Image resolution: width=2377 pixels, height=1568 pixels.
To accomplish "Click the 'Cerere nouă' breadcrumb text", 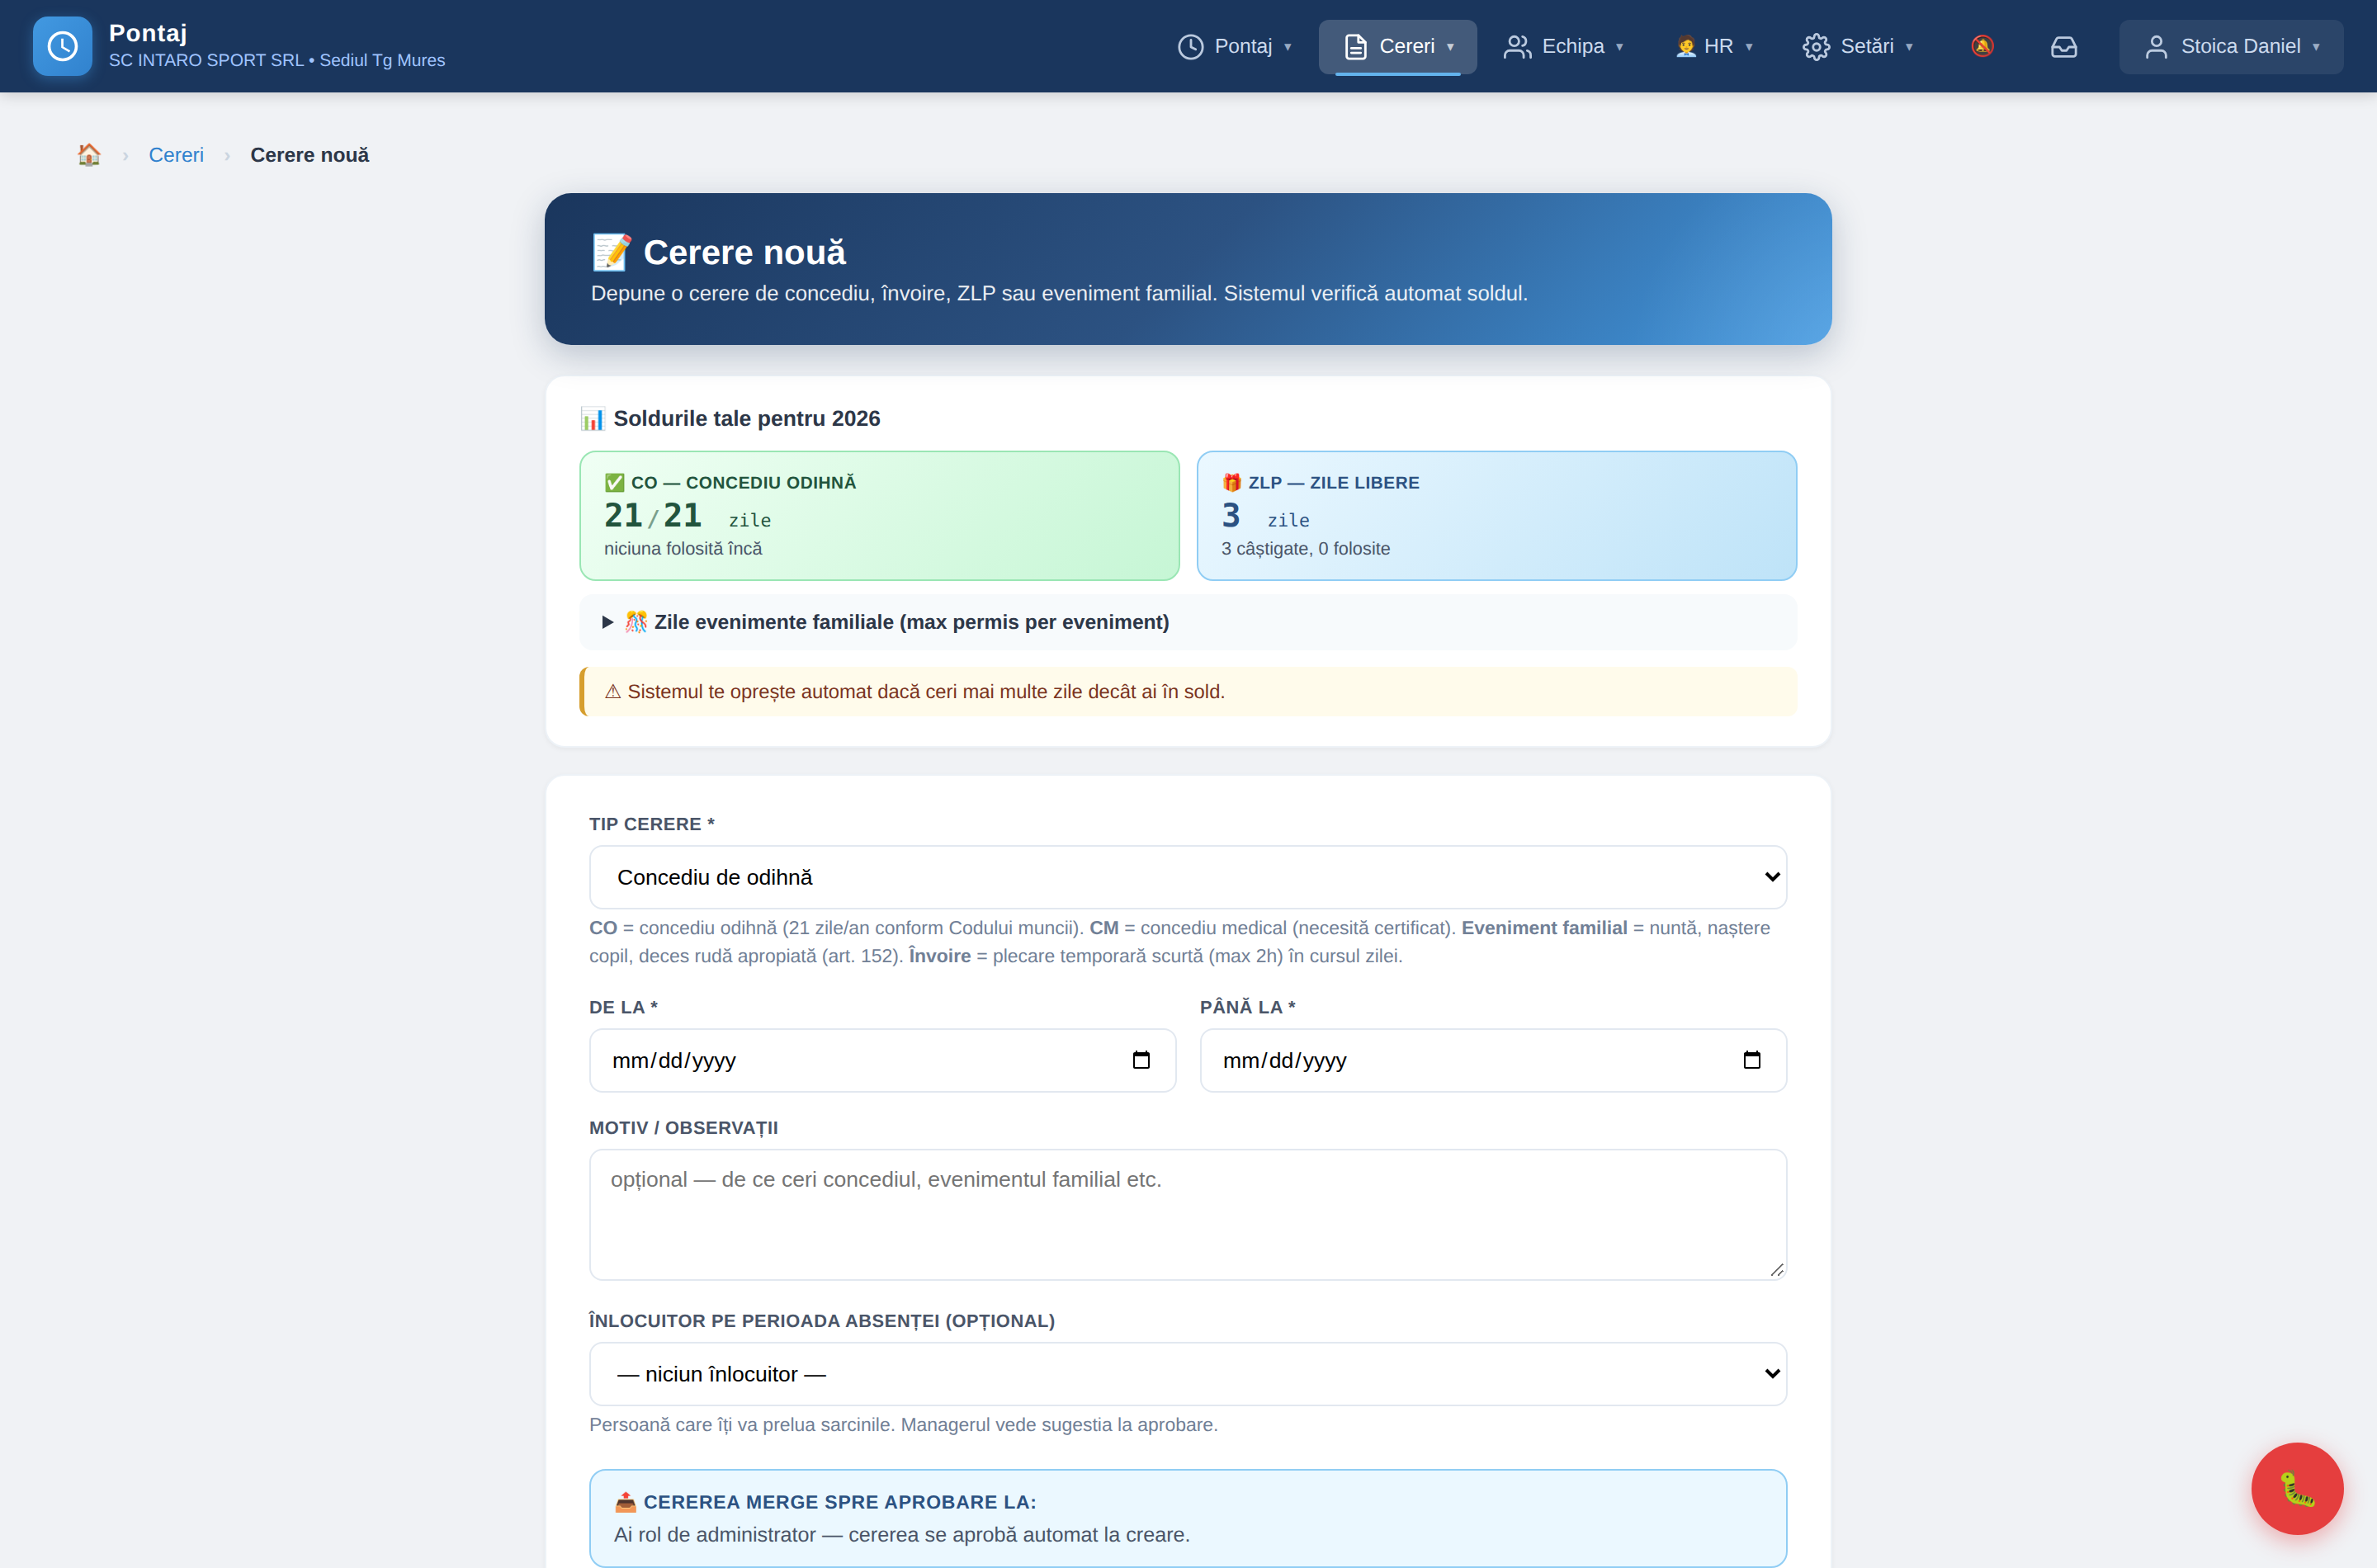I will [309, 155].
